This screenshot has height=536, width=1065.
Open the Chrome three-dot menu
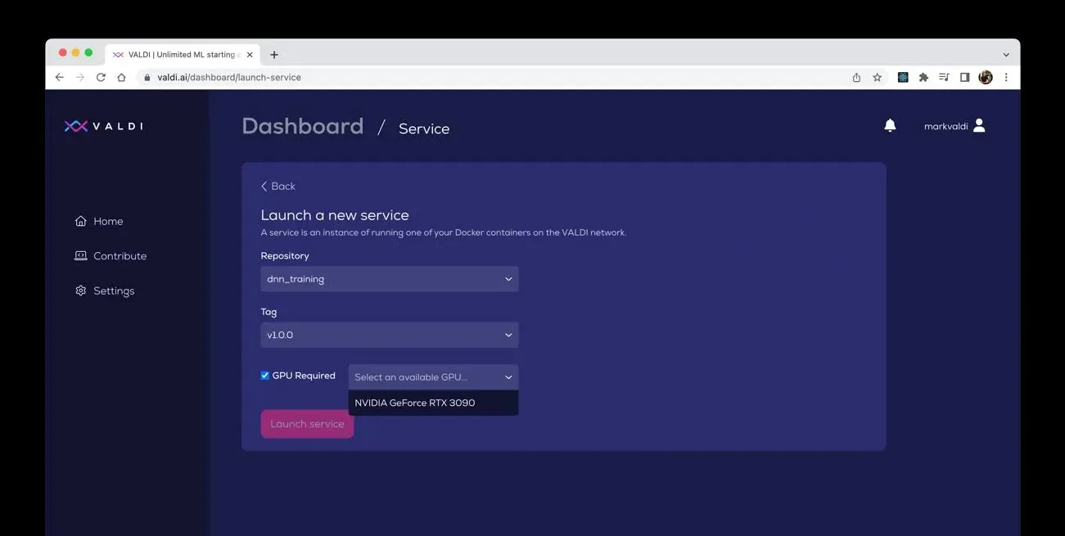click(1006, 78)
